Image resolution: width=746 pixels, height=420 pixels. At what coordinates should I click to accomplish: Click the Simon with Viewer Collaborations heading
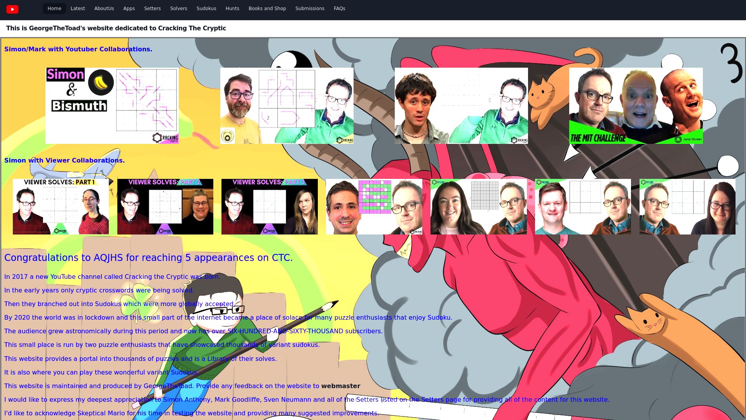tap(64, 160)
